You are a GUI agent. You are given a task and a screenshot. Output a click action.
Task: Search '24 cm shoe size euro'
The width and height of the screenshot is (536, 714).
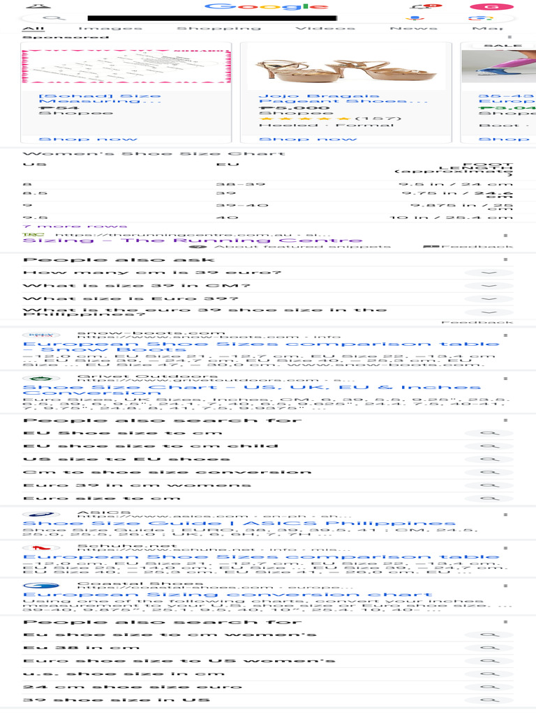(x=132, y=687)
